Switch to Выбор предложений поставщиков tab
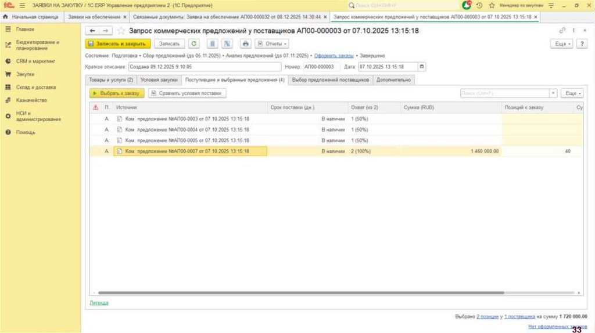 (x=331, y=80)
